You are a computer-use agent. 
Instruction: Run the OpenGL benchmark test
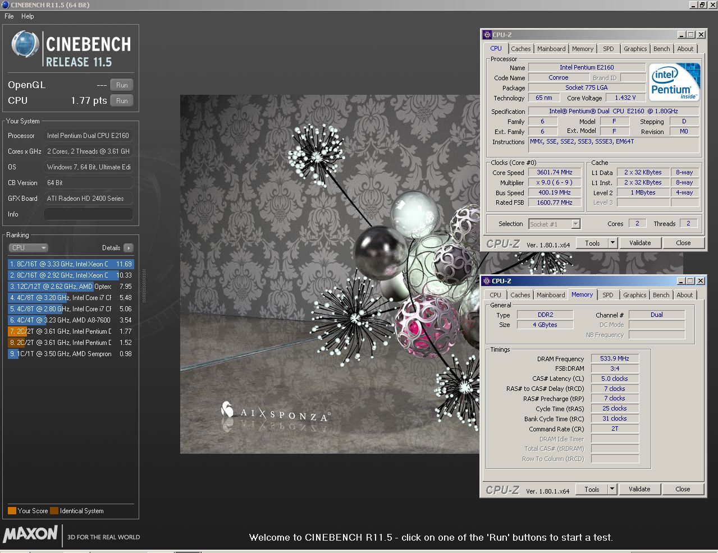coord(122,85)
